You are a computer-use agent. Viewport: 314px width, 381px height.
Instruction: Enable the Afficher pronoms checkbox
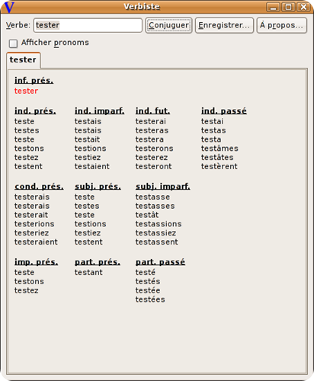point(13,43)
